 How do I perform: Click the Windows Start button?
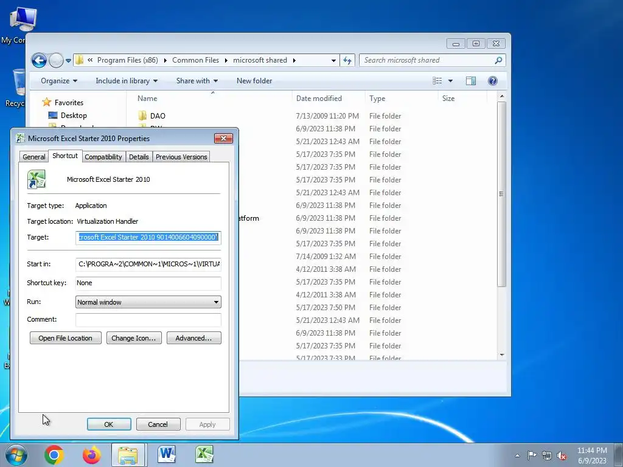pyautogui.click(x=16, y=455)
